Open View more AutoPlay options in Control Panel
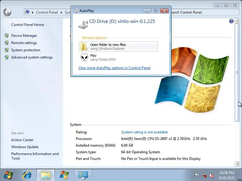Image resolution: width=242 pixels, height=181 pixels. click(x=114, y=68)
